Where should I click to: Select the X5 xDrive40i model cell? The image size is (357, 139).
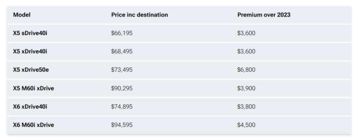pyautogui.click(x=30, y=52)
